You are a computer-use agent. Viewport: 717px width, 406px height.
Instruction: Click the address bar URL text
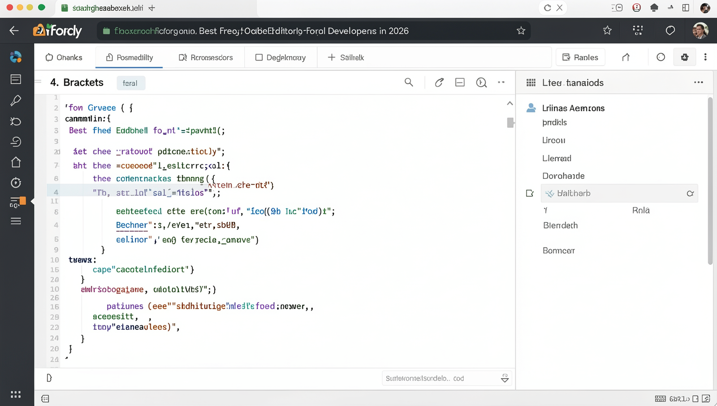coord(261,31)
